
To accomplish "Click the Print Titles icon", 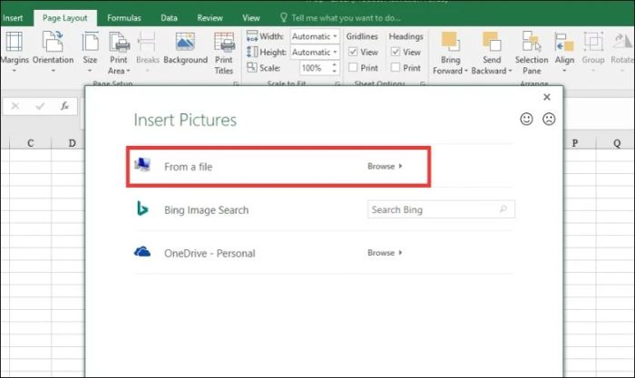I will pyautogui.click(x=223, y=43).
